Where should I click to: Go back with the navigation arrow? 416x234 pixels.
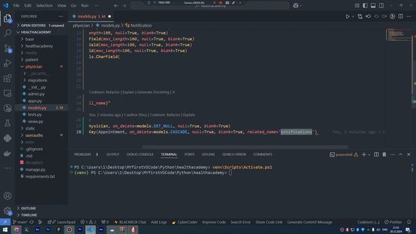pos(116,5)
